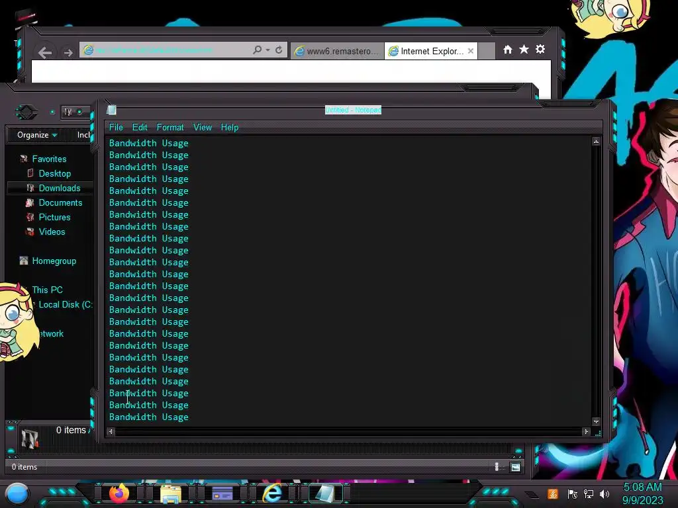Open Action Center flag tray icon
The height and width of the screenshot is (508, 678).
click(x=573, y=494)
